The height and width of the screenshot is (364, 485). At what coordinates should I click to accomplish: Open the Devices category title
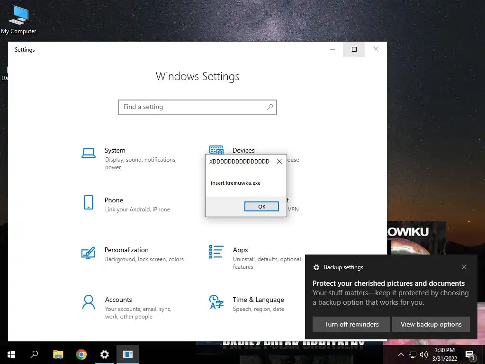coord(243,150)
